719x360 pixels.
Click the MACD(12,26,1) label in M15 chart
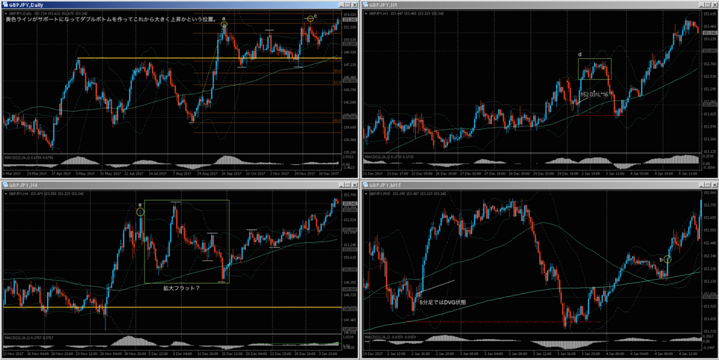[x=376, y=338]
